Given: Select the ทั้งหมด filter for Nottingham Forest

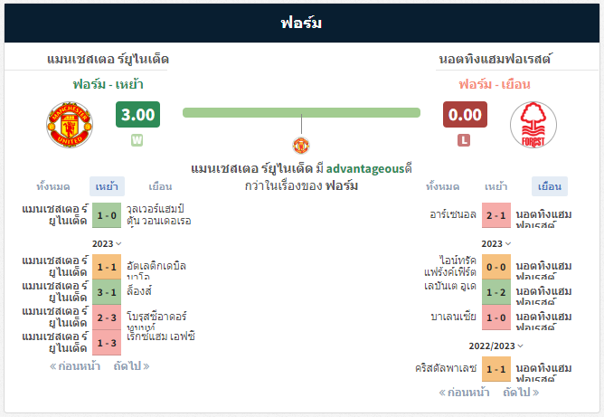Looking at the screenshot, I should tap(442, 186).
